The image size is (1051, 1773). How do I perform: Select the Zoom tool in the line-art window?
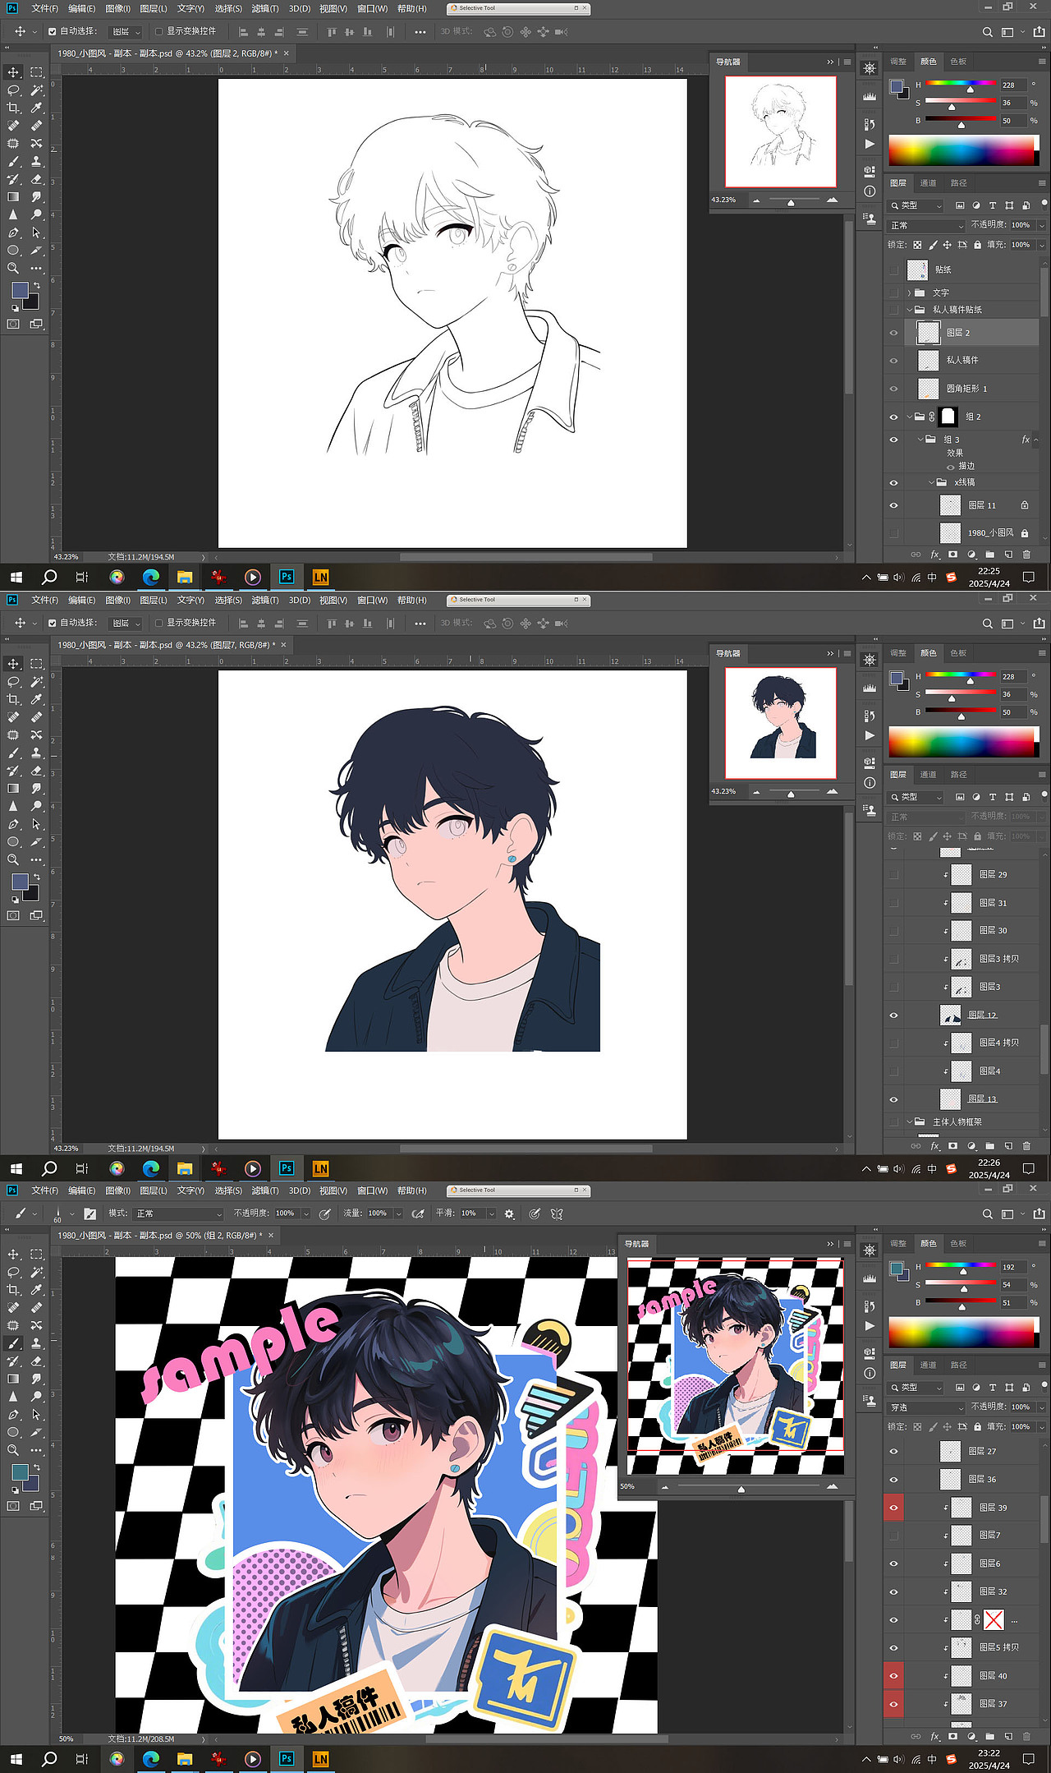14,268
